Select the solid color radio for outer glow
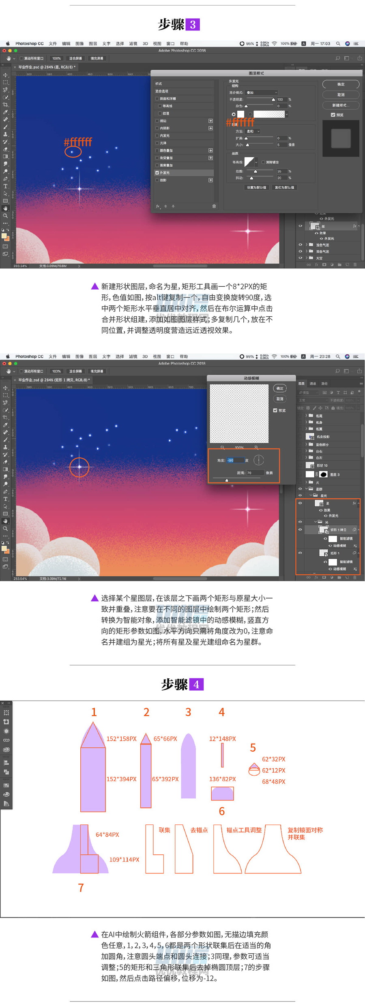The height and width of the screenshot is (1008, 365). coord(233,114)
